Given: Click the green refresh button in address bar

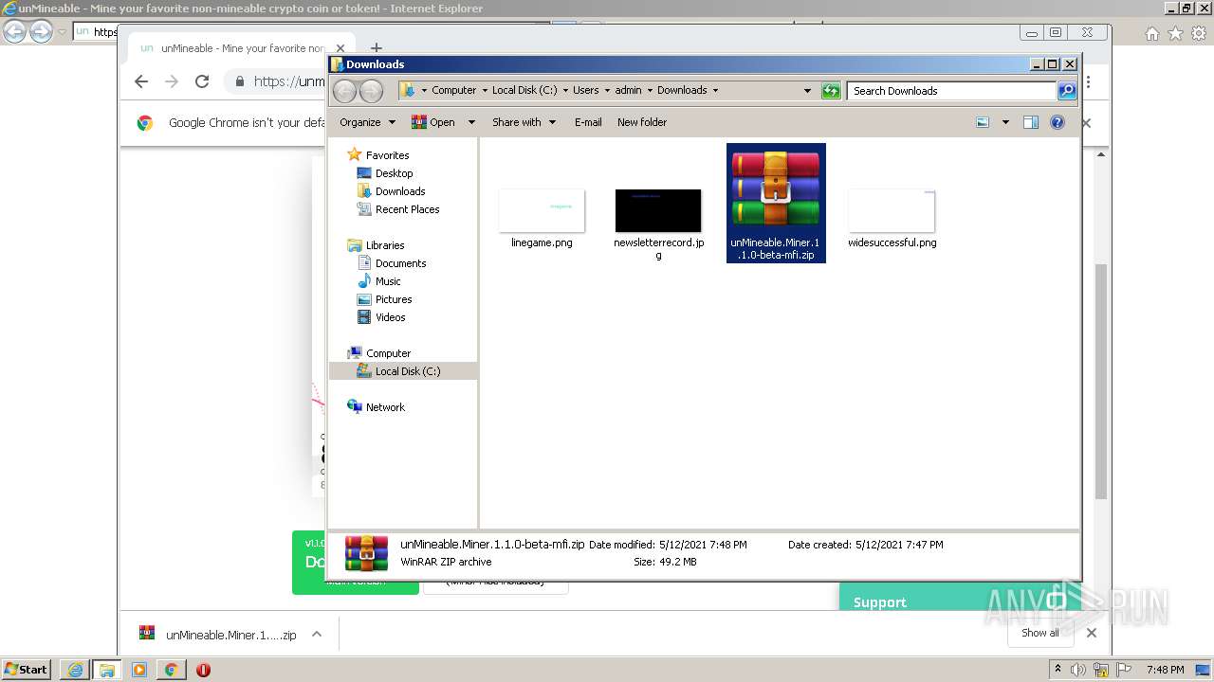Looking at the screenshot, I should 831,91.
